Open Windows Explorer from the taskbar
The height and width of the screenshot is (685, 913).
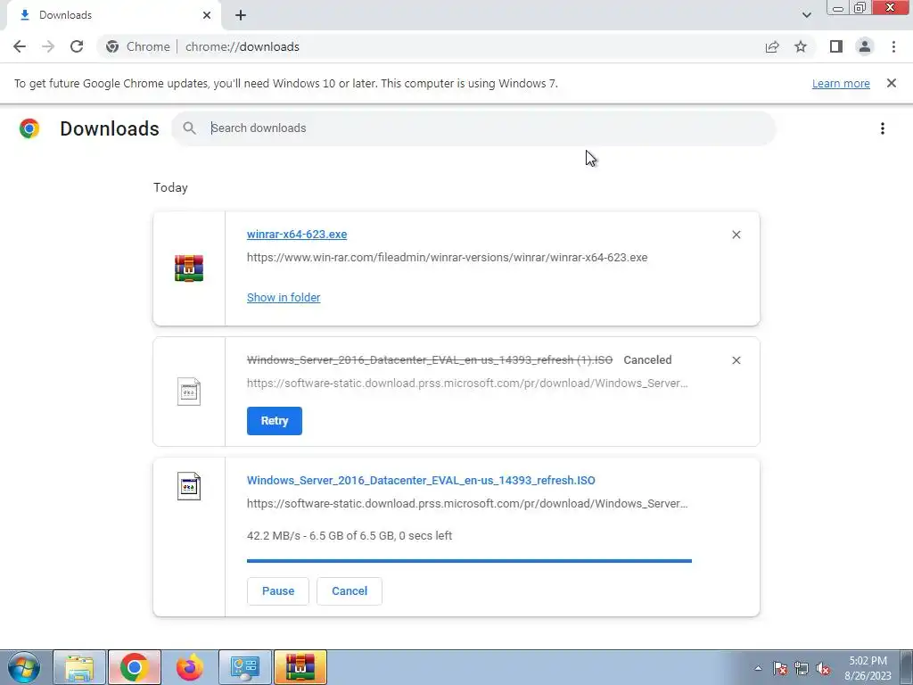point(79,667)
